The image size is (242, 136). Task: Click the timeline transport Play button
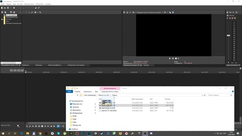pos(36,126)
